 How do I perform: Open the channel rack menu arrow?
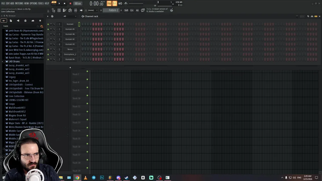48,16
